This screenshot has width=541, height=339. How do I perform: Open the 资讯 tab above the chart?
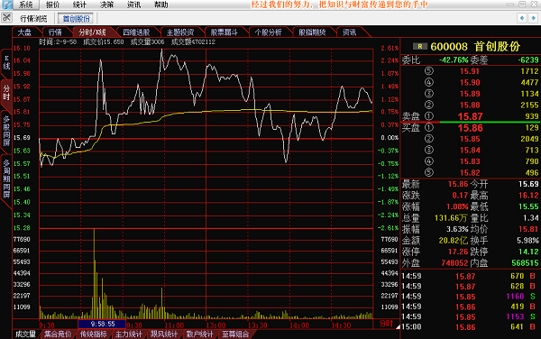coord(349,32)
